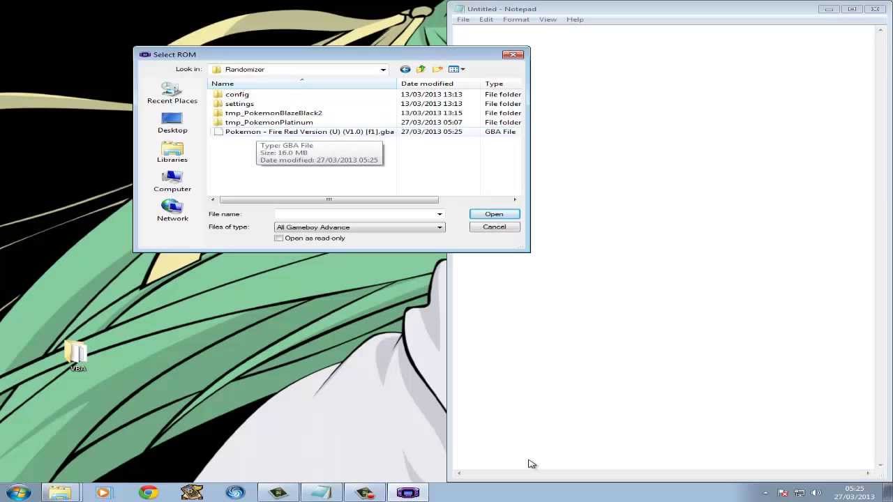
Task: Sort by Type column header
Action: point(502,84)
